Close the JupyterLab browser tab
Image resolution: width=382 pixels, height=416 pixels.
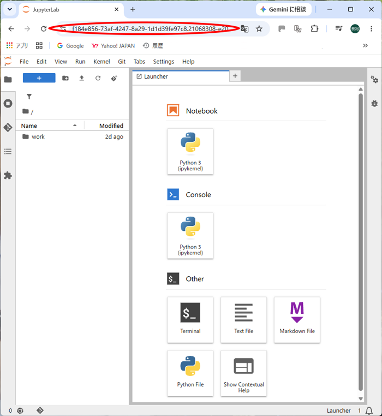point(116,9)
